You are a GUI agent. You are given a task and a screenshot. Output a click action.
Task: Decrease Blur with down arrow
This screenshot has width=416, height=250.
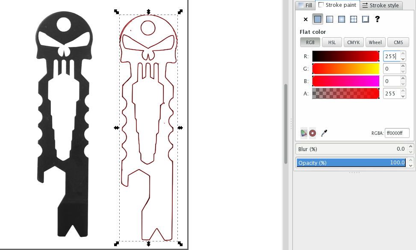coord(411,152)
